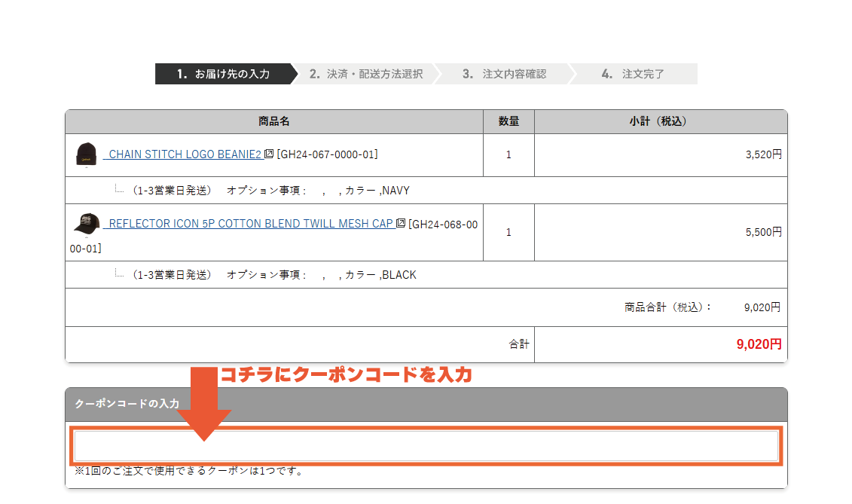Go to step 4 注文完了
The height and width of the screenshot is (504, 852).
634,74
